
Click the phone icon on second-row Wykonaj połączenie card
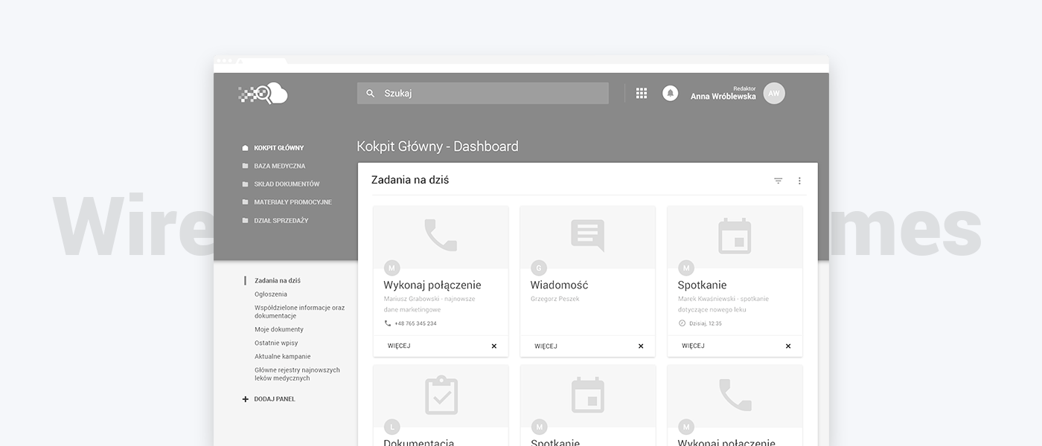(735, 395)
